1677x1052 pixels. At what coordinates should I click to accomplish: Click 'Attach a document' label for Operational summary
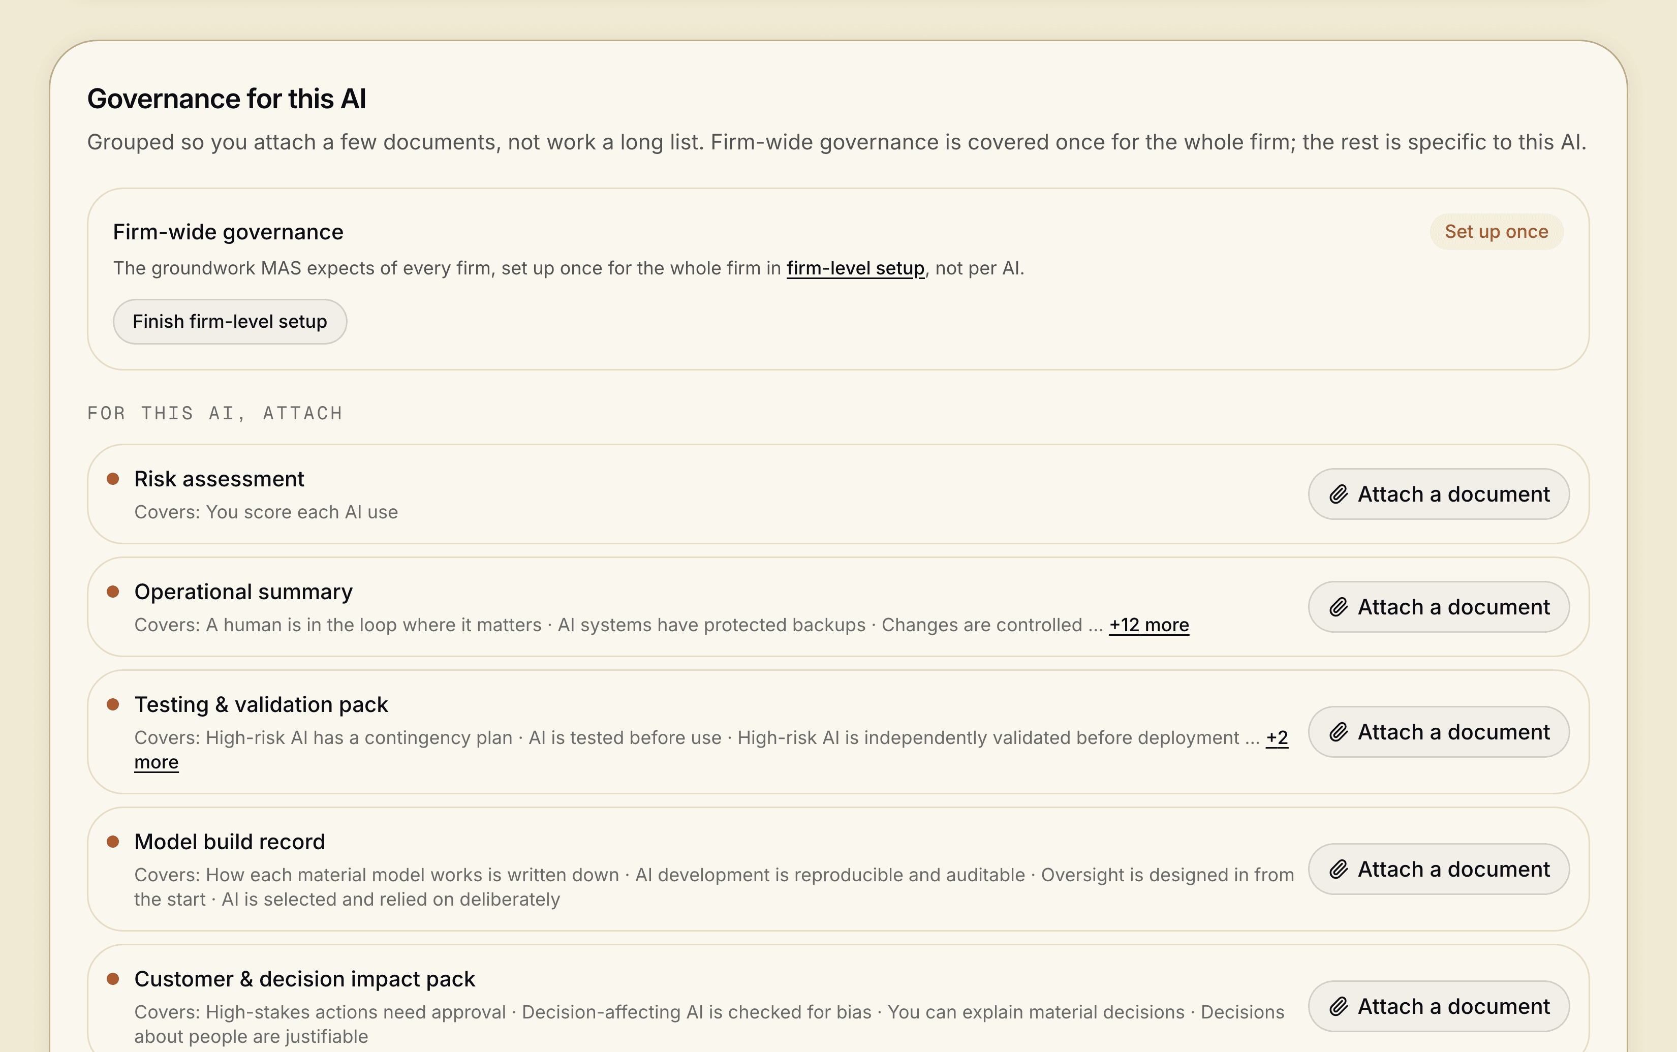tap(1453, 607)
